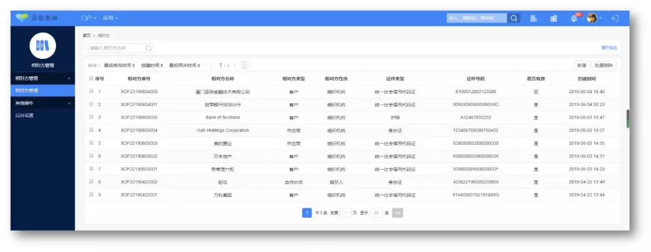Click the refresh icon next to page 1/1
The height and width of the screenshot is (252, 651).
[244, 66]
